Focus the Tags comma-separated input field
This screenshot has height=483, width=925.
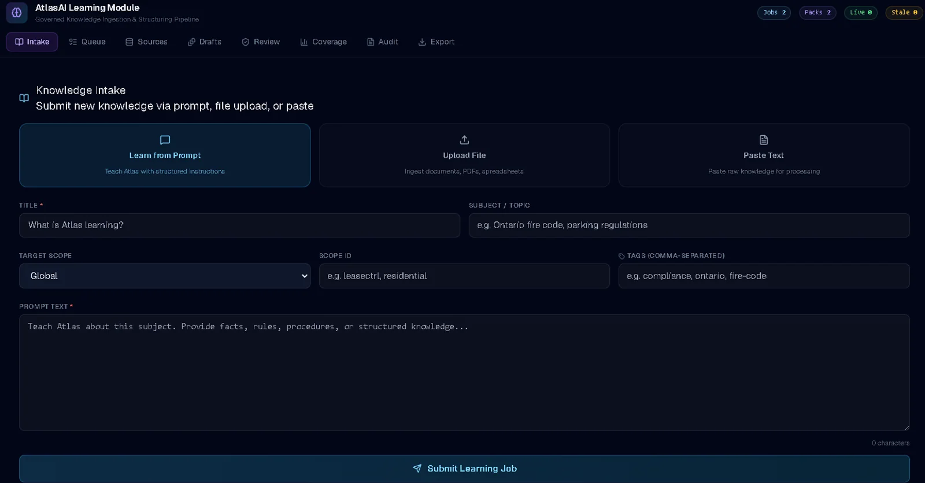tap(764, 276)
